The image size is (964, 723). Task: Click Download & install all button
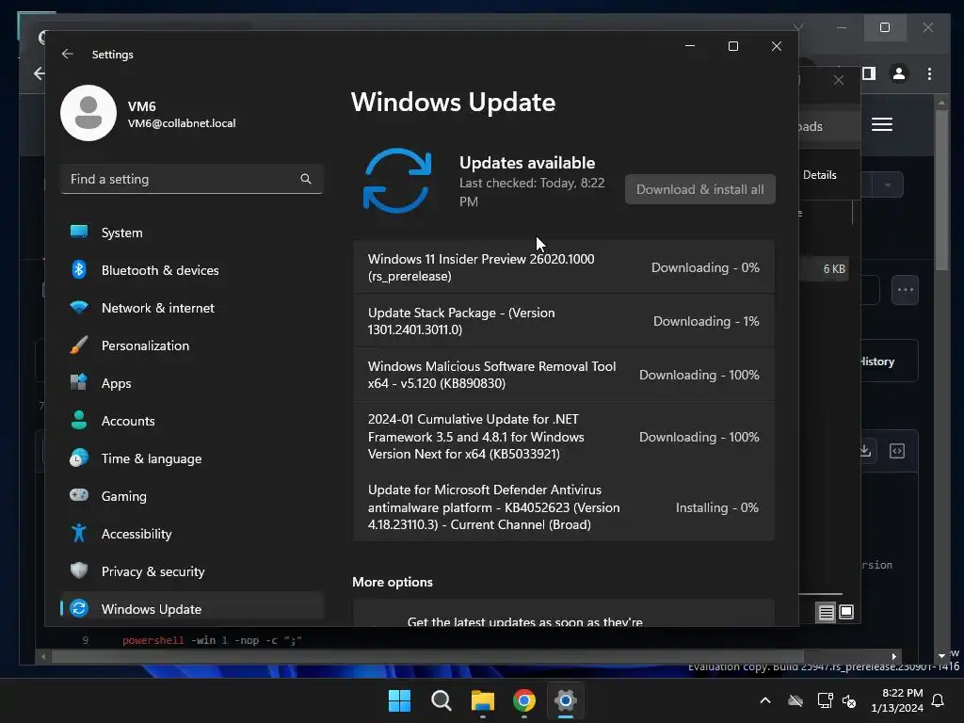tap(700, 189)
